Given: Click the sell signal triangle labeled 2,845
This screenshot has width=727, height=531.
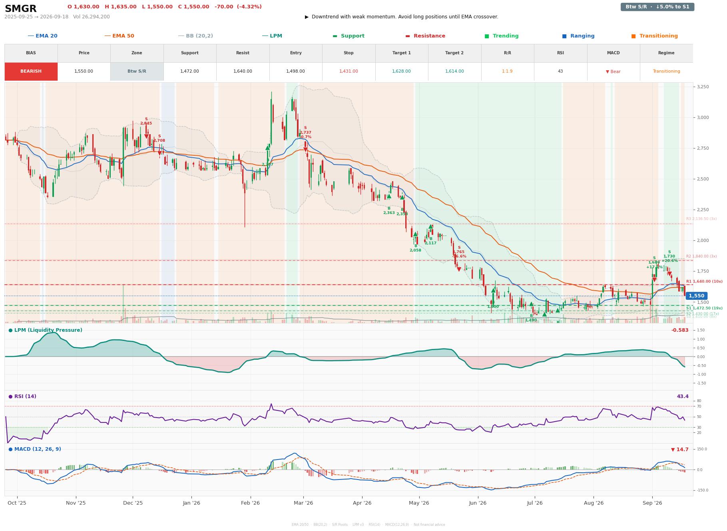Looking at the screenshot, I should pyautogui.click(x=146, y=137).
